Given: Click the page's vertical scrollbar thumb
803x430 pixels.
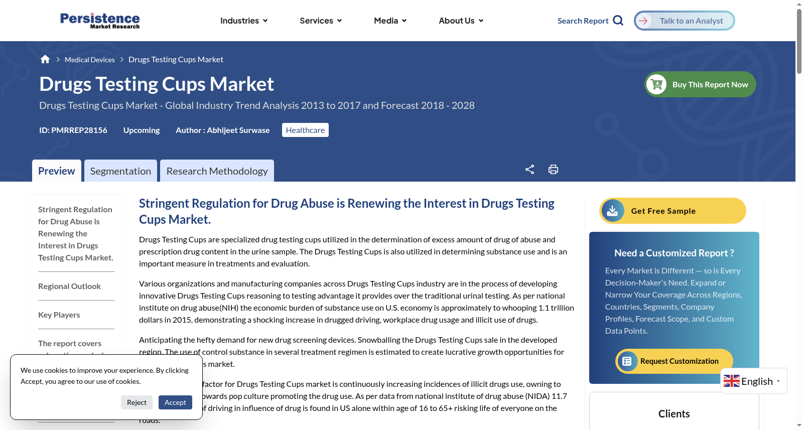Looking at the screenshot, I should tap(799, 41).
